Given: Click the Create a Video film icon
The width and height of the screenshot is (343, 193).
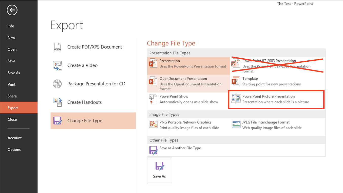Looking at the screenshot, I should [x=57, y=65].
